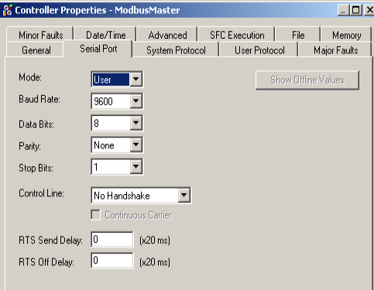Click the Data Bits label
The image size is (374, 290).
[36, 125]
